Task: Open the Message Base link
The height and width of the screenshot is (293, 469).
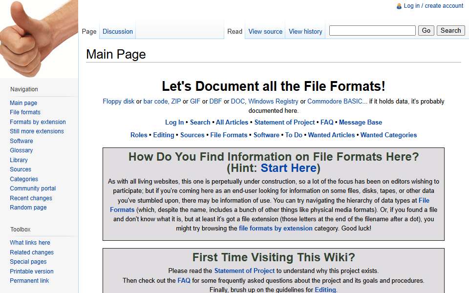Action: (x=361, y=122)
